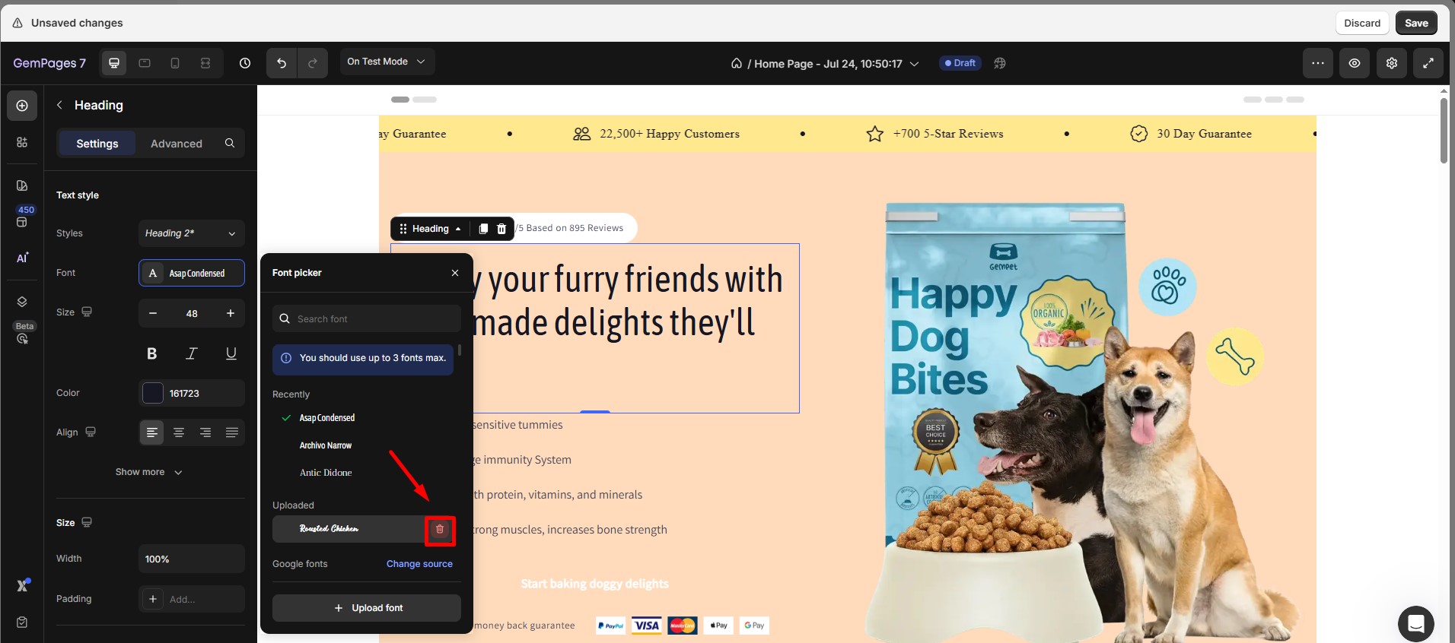The image size is (1455, 643).
Task: Switch to mobile device view
Action: [175, 63]
